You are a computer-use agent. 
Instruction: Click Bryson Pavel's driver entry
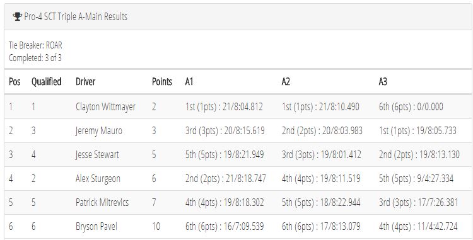(x=96, y=226)
